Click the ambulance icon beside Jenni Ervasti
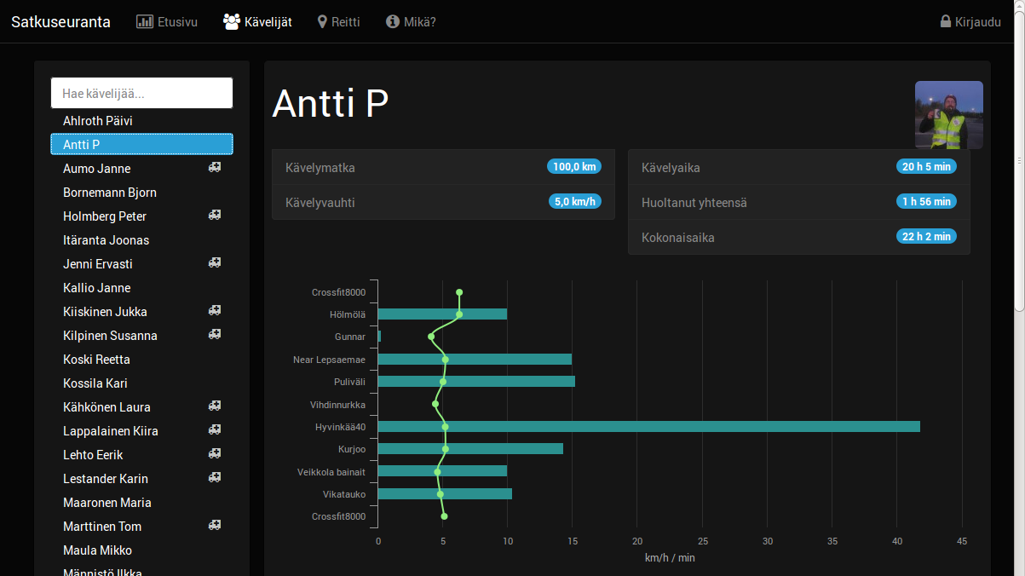This screenshot has height=576, width=1025. click(x=215, y=263)
